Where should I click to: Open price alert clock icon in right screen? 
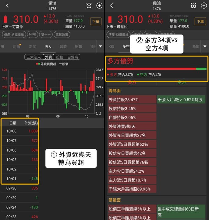point(193,6)
